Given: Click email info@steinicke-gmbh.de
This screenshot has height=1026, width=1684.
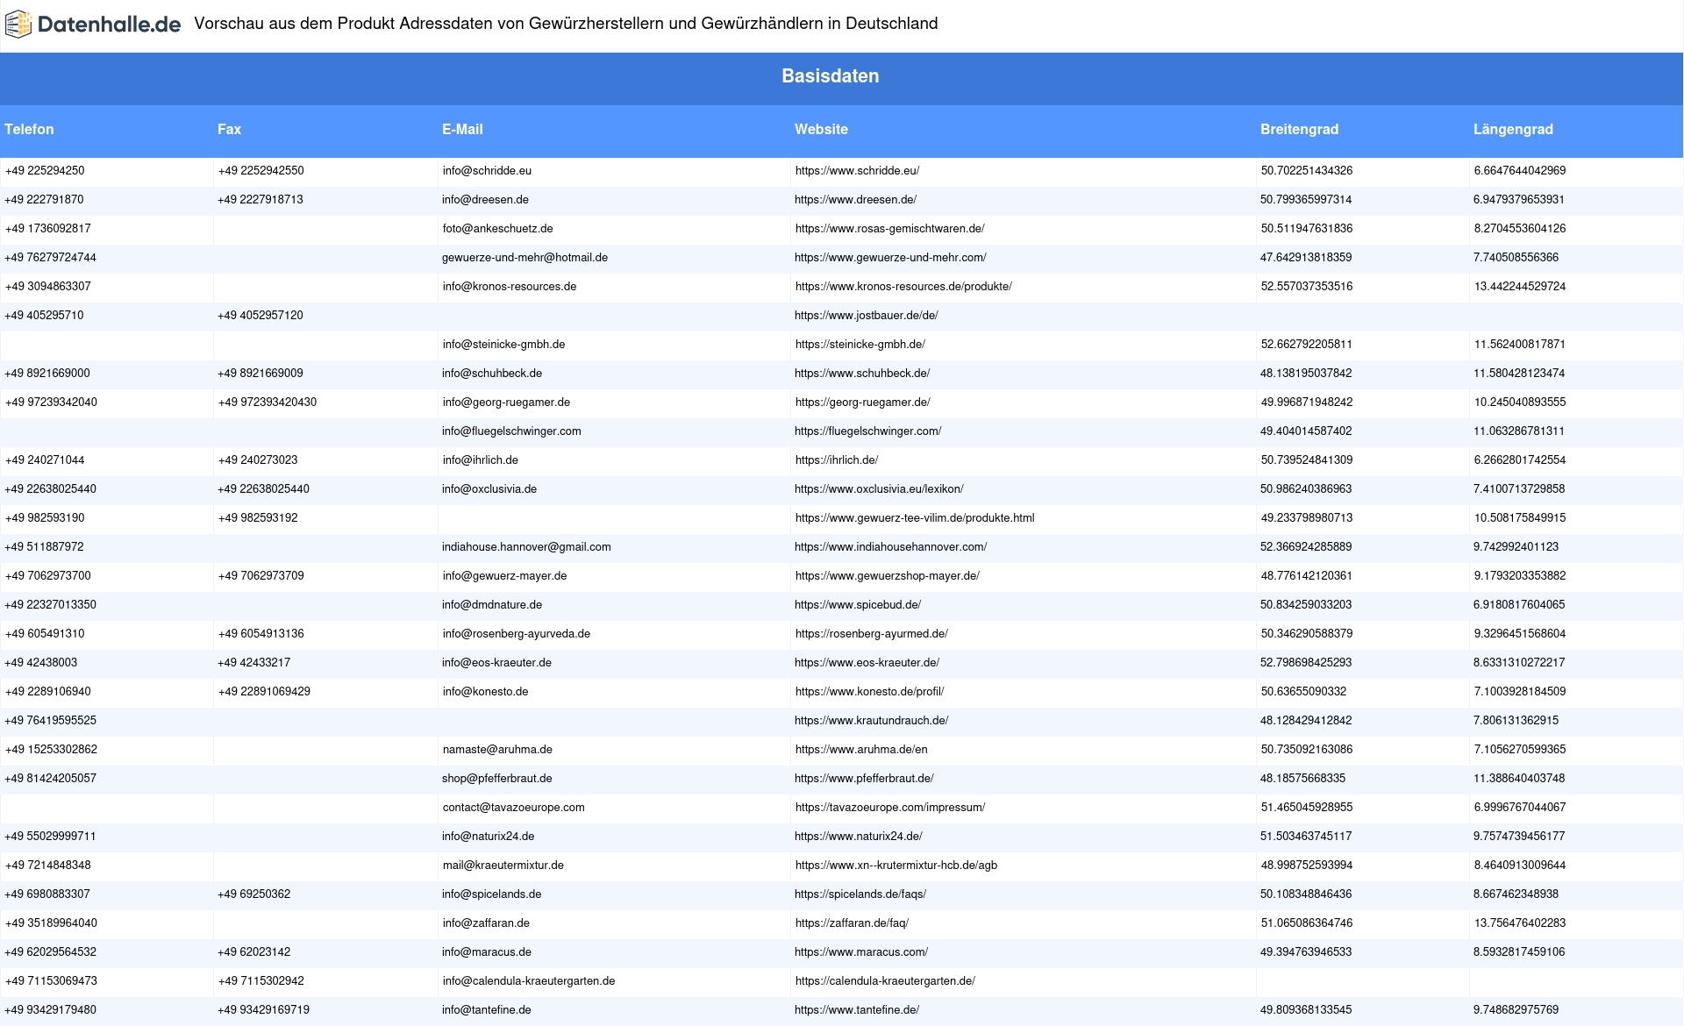Looking at the screenshot, I should pos(503,345).
